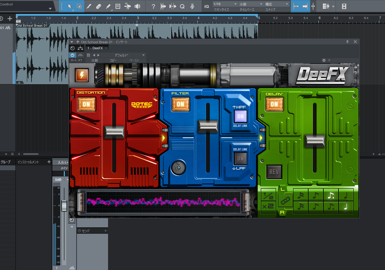Click the オート: オフ automation button
385x270 pixels.
[76, 60]
